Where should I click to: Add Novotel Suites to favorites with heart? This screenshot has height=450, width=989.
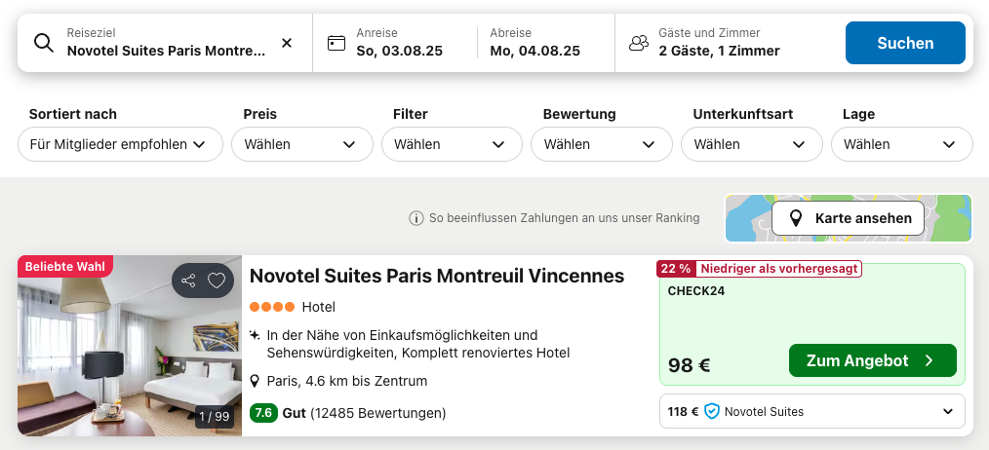(x=217, y=281)
